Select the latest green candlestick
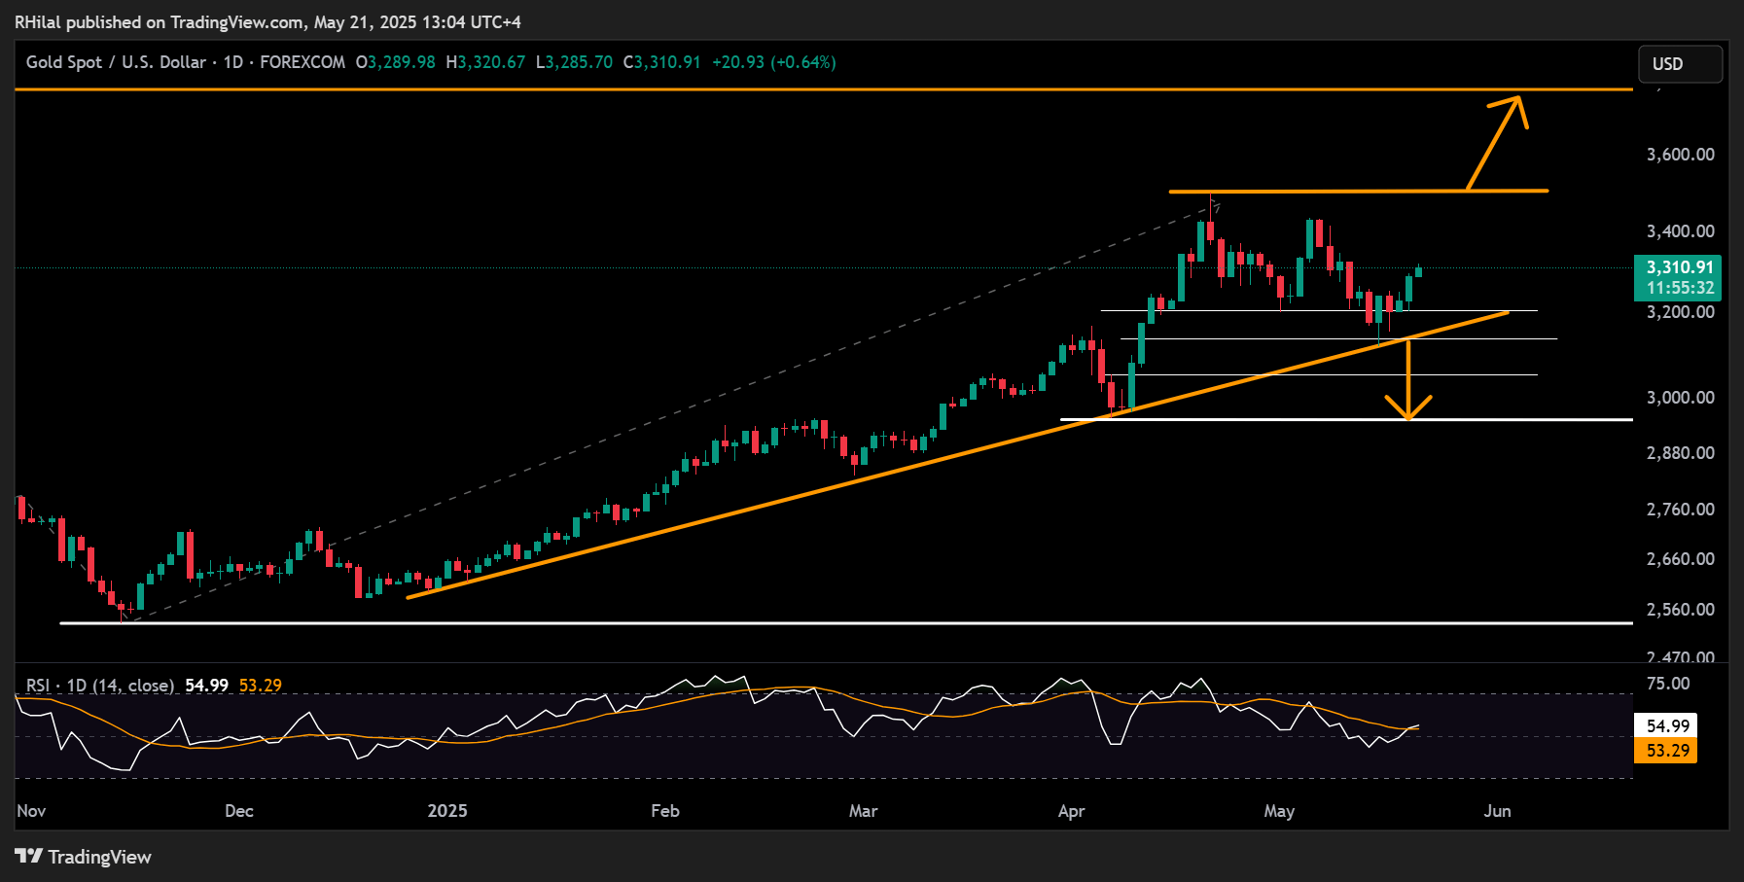The height and width of the screenshot is (882, 1744). 1418,271
